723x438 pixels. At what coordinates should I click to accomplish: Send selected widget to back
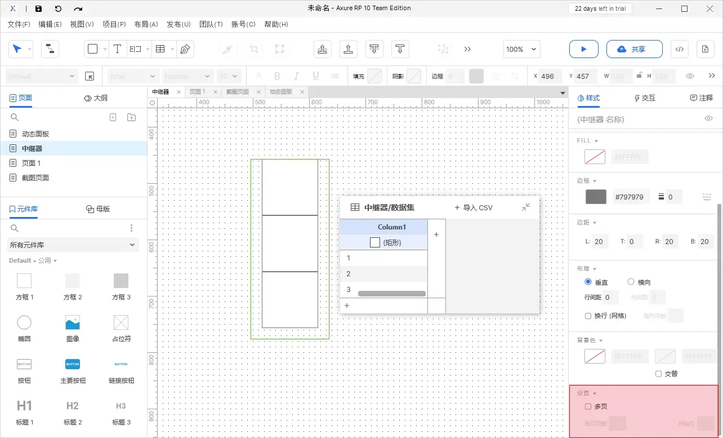point(374,49)
